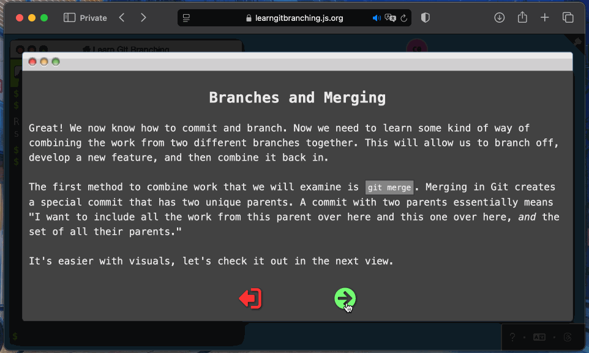Show downloads with the download arrow icon
The width and height of the screenshot is (589, 353).
499,18
